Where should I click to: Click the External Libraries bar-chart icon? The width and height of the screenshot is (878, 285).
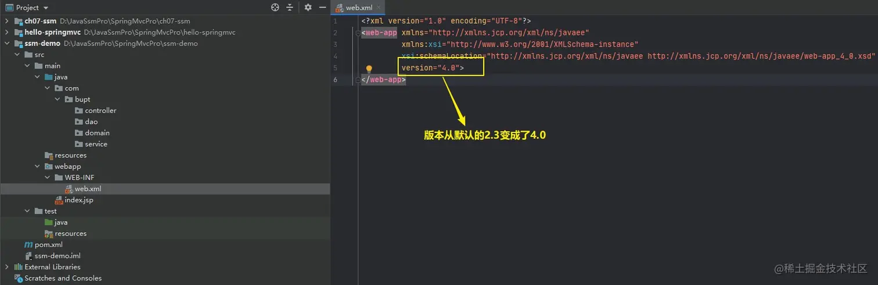tap(19, 267)
